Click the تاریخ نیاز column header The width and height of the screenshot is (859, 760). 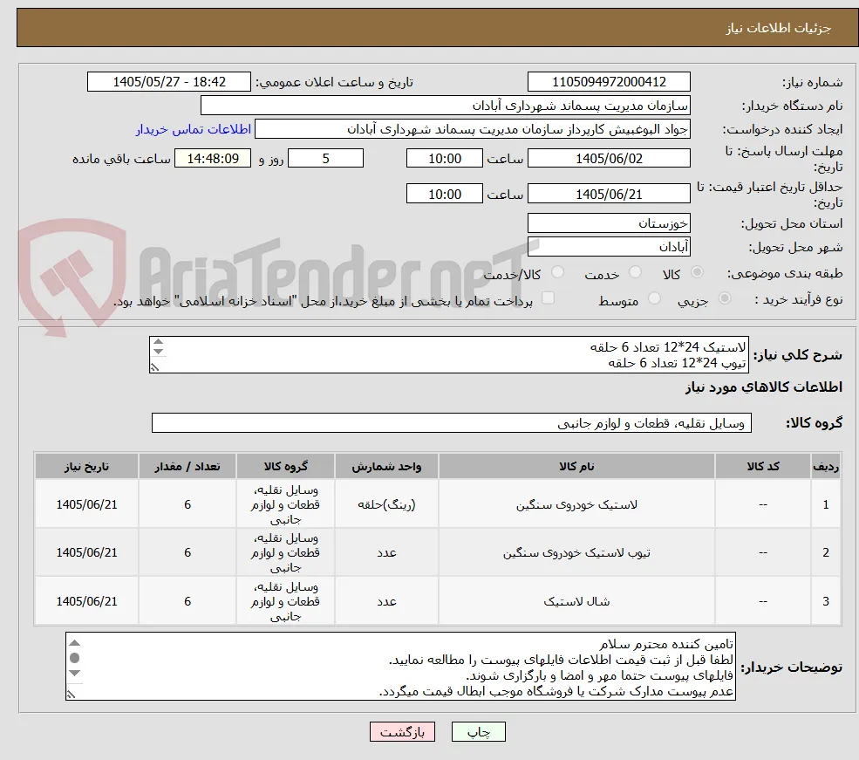pyautogui.click(x=86, y=466)
